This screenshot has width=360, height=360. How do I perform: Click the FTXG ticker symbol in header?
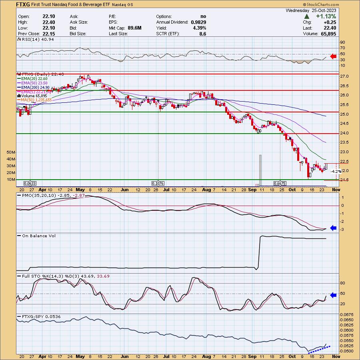22,4
